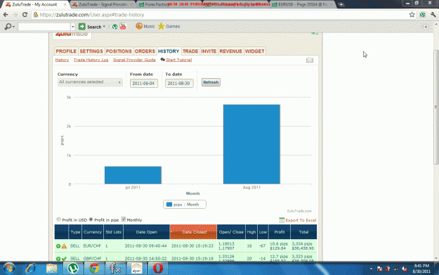Select Profit in USD radio button
Screen dimensions: 439x275
point(58,219)
